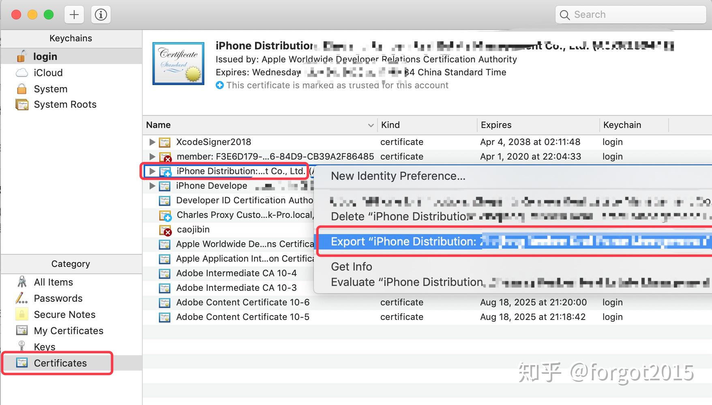Viewport: 712px width, 405px height.
Task: Click the All Items category icon
Action: pos(21,282)
